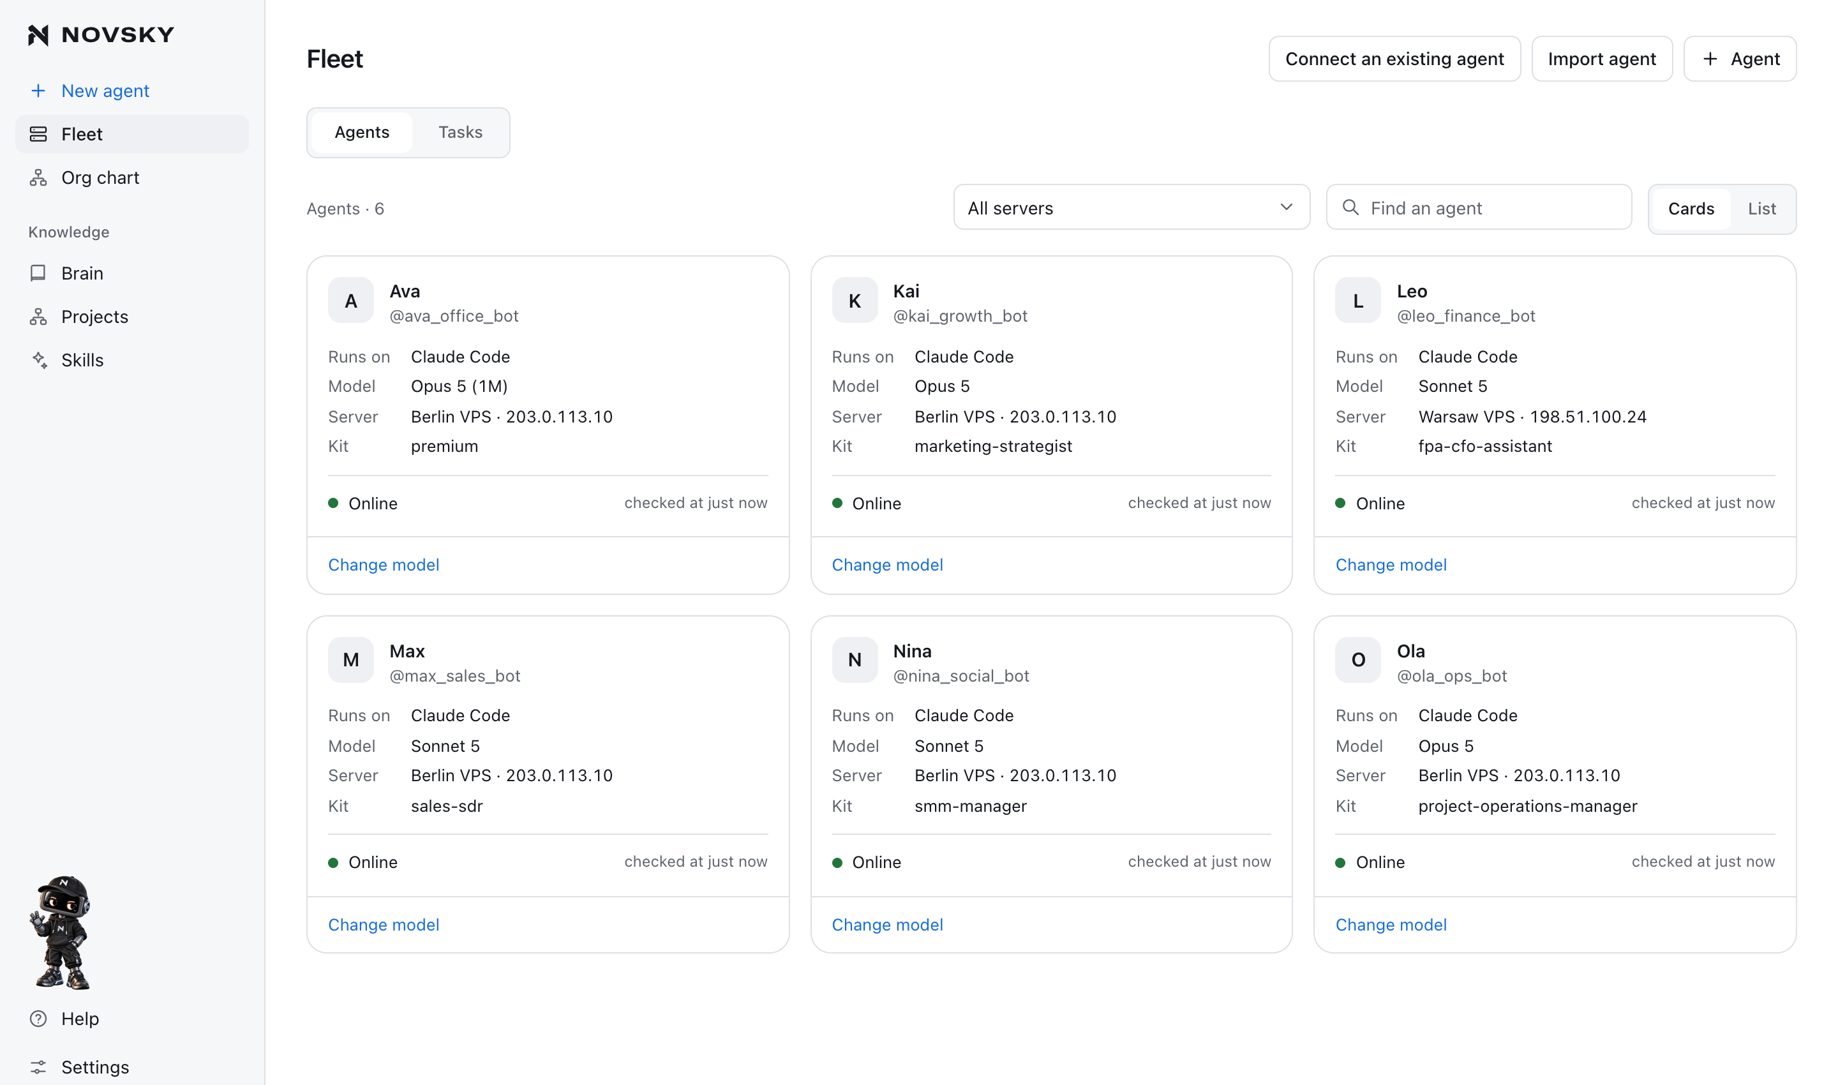The width and height of the screenshot is (1838, 1085).
Task: Click the Import agent button
Action: click(1601, 59)
